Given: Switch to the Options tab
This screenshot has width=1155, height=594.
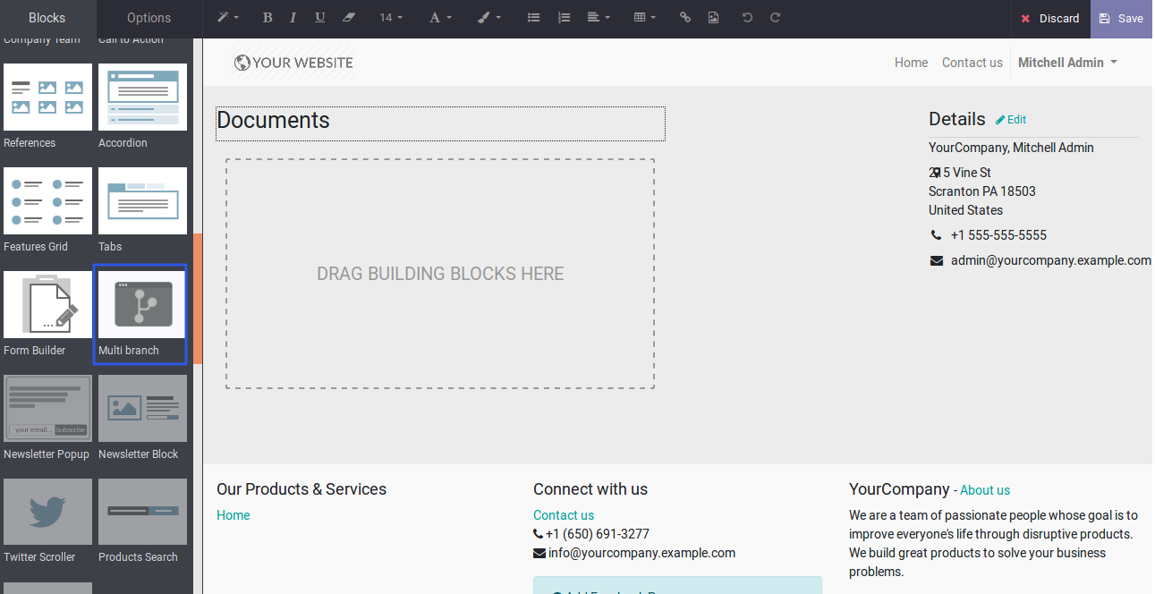Looking at the screenshot, I should (x=149, y=18).
